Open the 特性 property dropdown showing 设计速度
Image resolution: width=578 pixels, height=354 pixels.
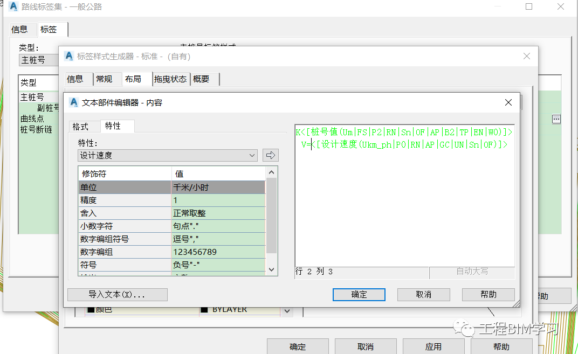click(168, 156)
